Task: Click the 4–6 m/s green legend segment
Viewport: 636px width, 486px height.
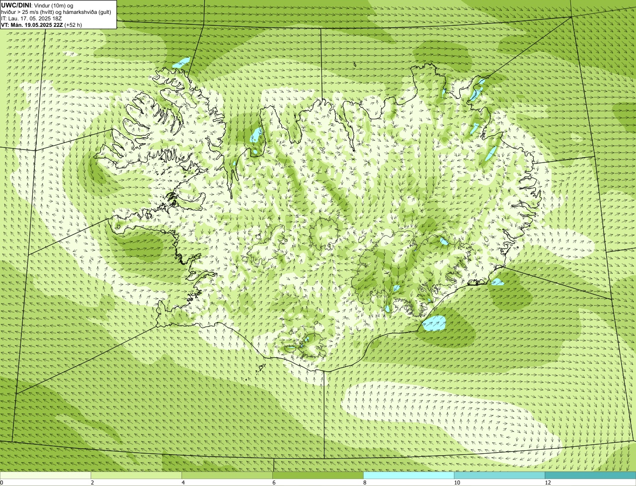Action: point(227,476)
